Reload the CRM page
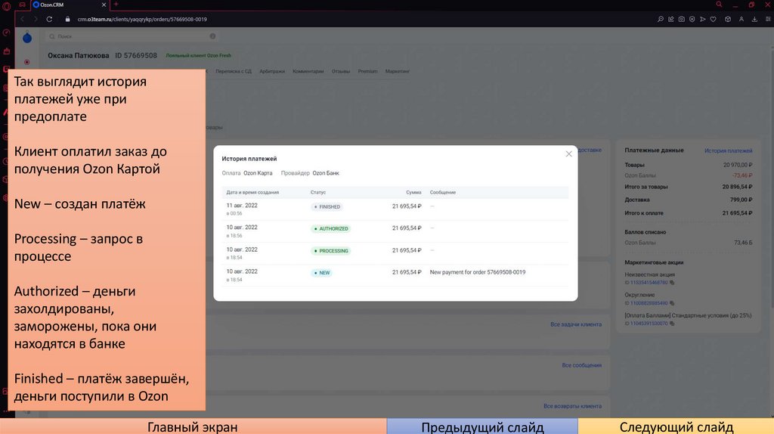The height and width of the screenshot is (434, 774). coord(49,19)
